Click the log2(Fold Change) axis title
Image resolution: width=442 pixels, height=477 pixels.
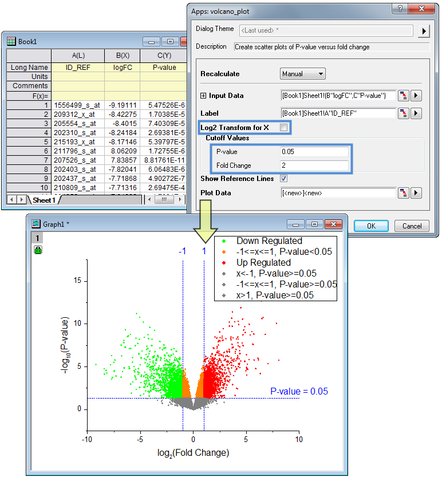click(x=193, y=453)
